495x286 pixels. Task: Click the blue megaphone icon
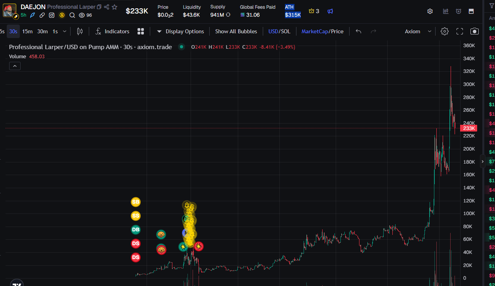tap(330, 11)
